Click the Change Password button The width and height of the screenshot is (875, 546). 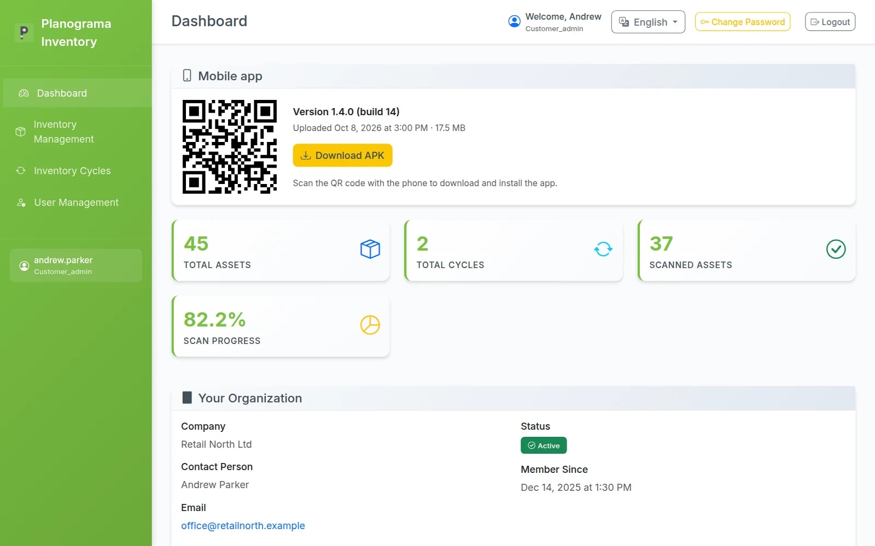point(743,22)
